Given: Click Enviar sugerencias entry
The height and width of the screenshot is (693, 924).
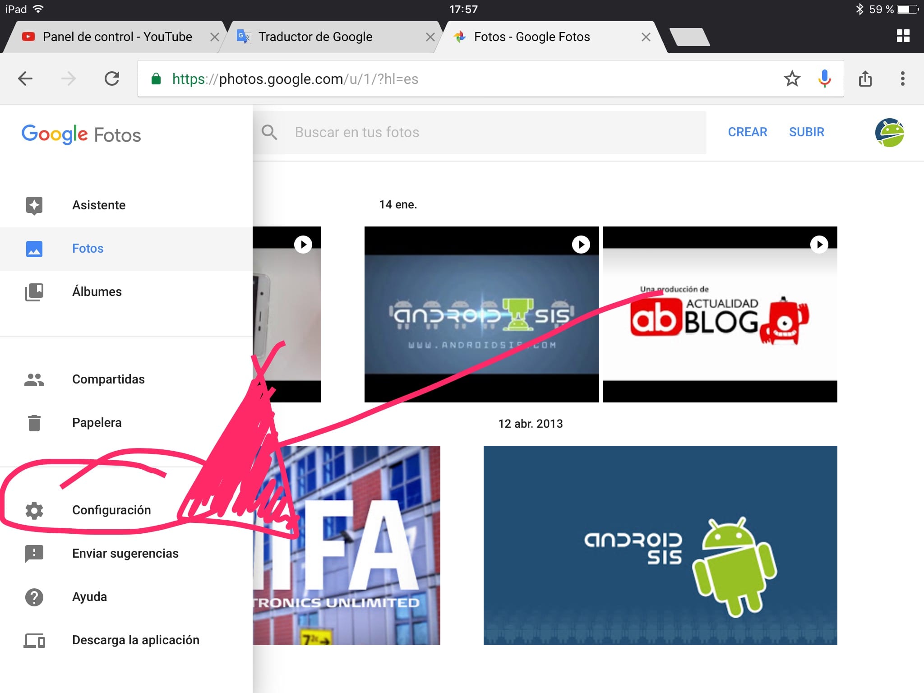Looking at the screenshot, I should pyautogui.click(x=126, y=554).
